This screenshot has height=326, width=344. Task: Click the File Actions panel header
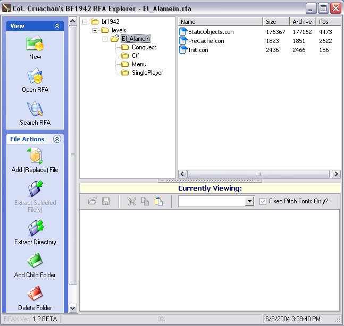35,139
